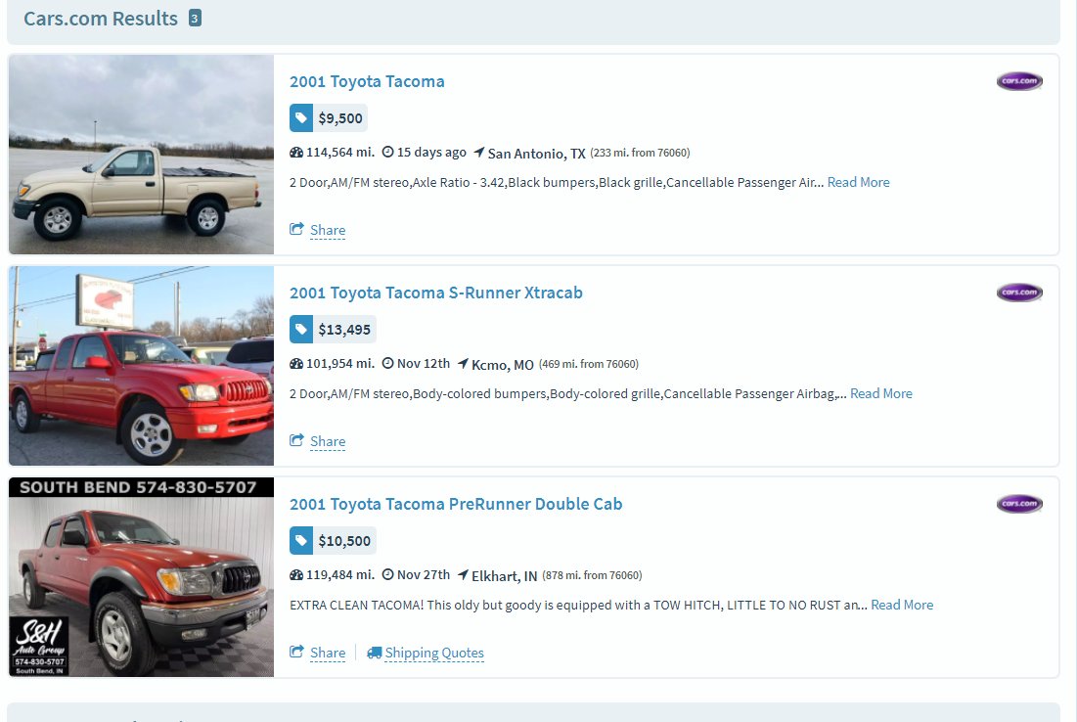
Task: Click the Body-colored bumpers description text
Action: point(478,393)
